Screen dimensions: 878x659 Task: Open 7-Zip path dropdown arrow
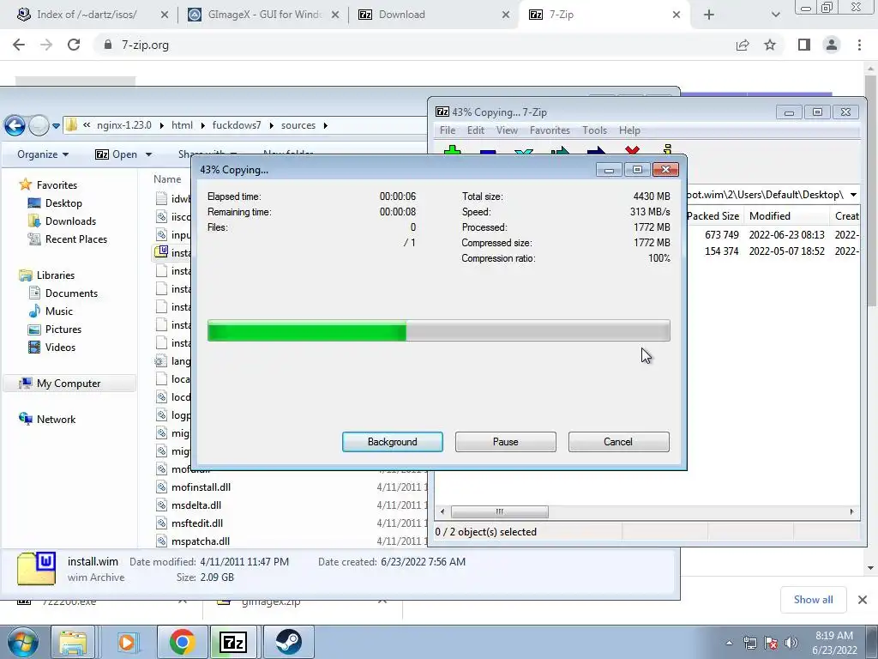pyautogui.click(x=853, y=195)
